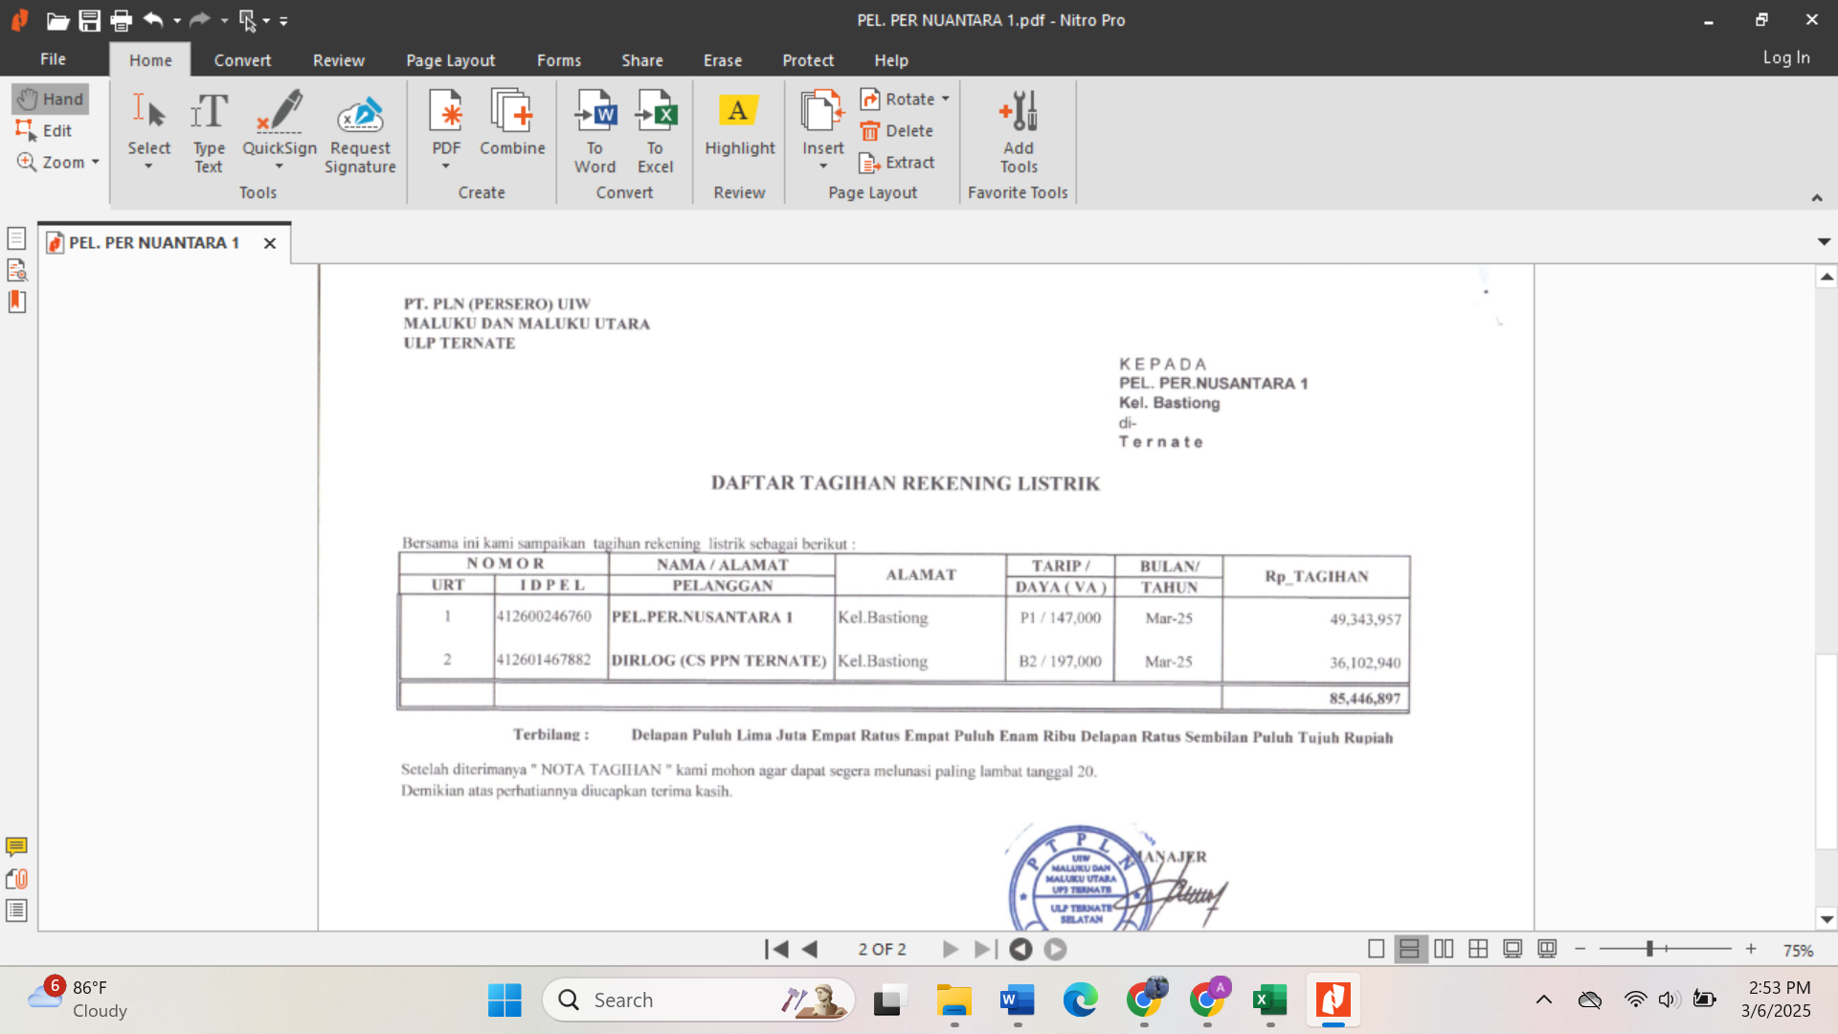Click the zoom out minus button

pos(1580,949)
